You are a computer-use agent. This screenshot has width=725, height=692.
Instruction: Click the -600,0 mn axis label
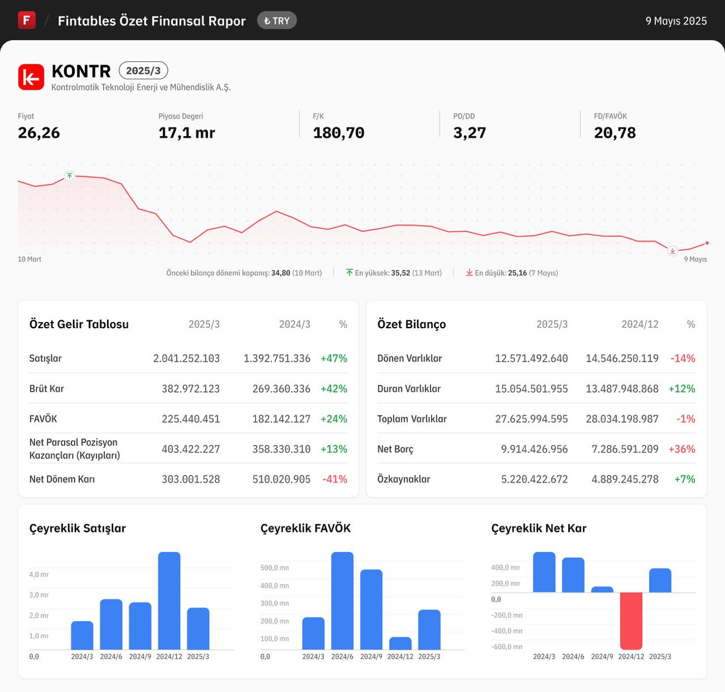[507, 647]
